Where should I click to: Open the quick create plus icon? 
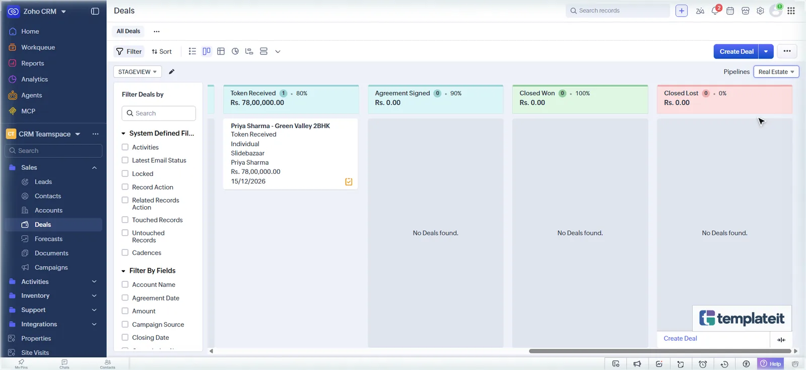point(682,11)
